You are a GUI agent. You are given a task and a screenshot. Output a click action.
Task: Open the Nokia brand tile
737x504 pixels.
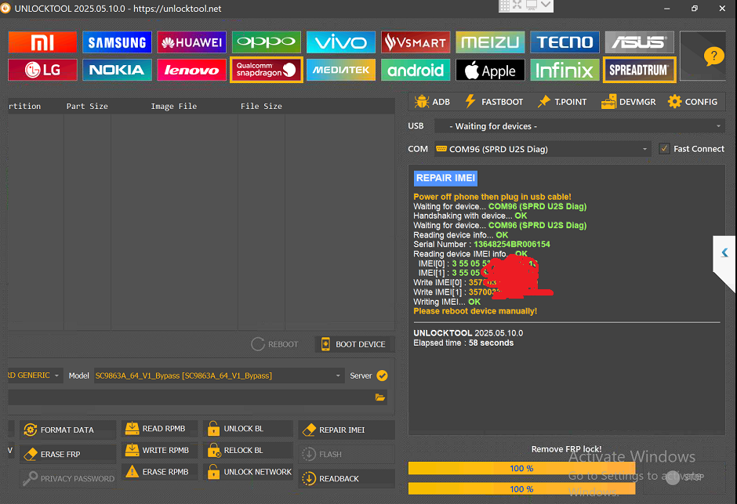coord(117,70)
